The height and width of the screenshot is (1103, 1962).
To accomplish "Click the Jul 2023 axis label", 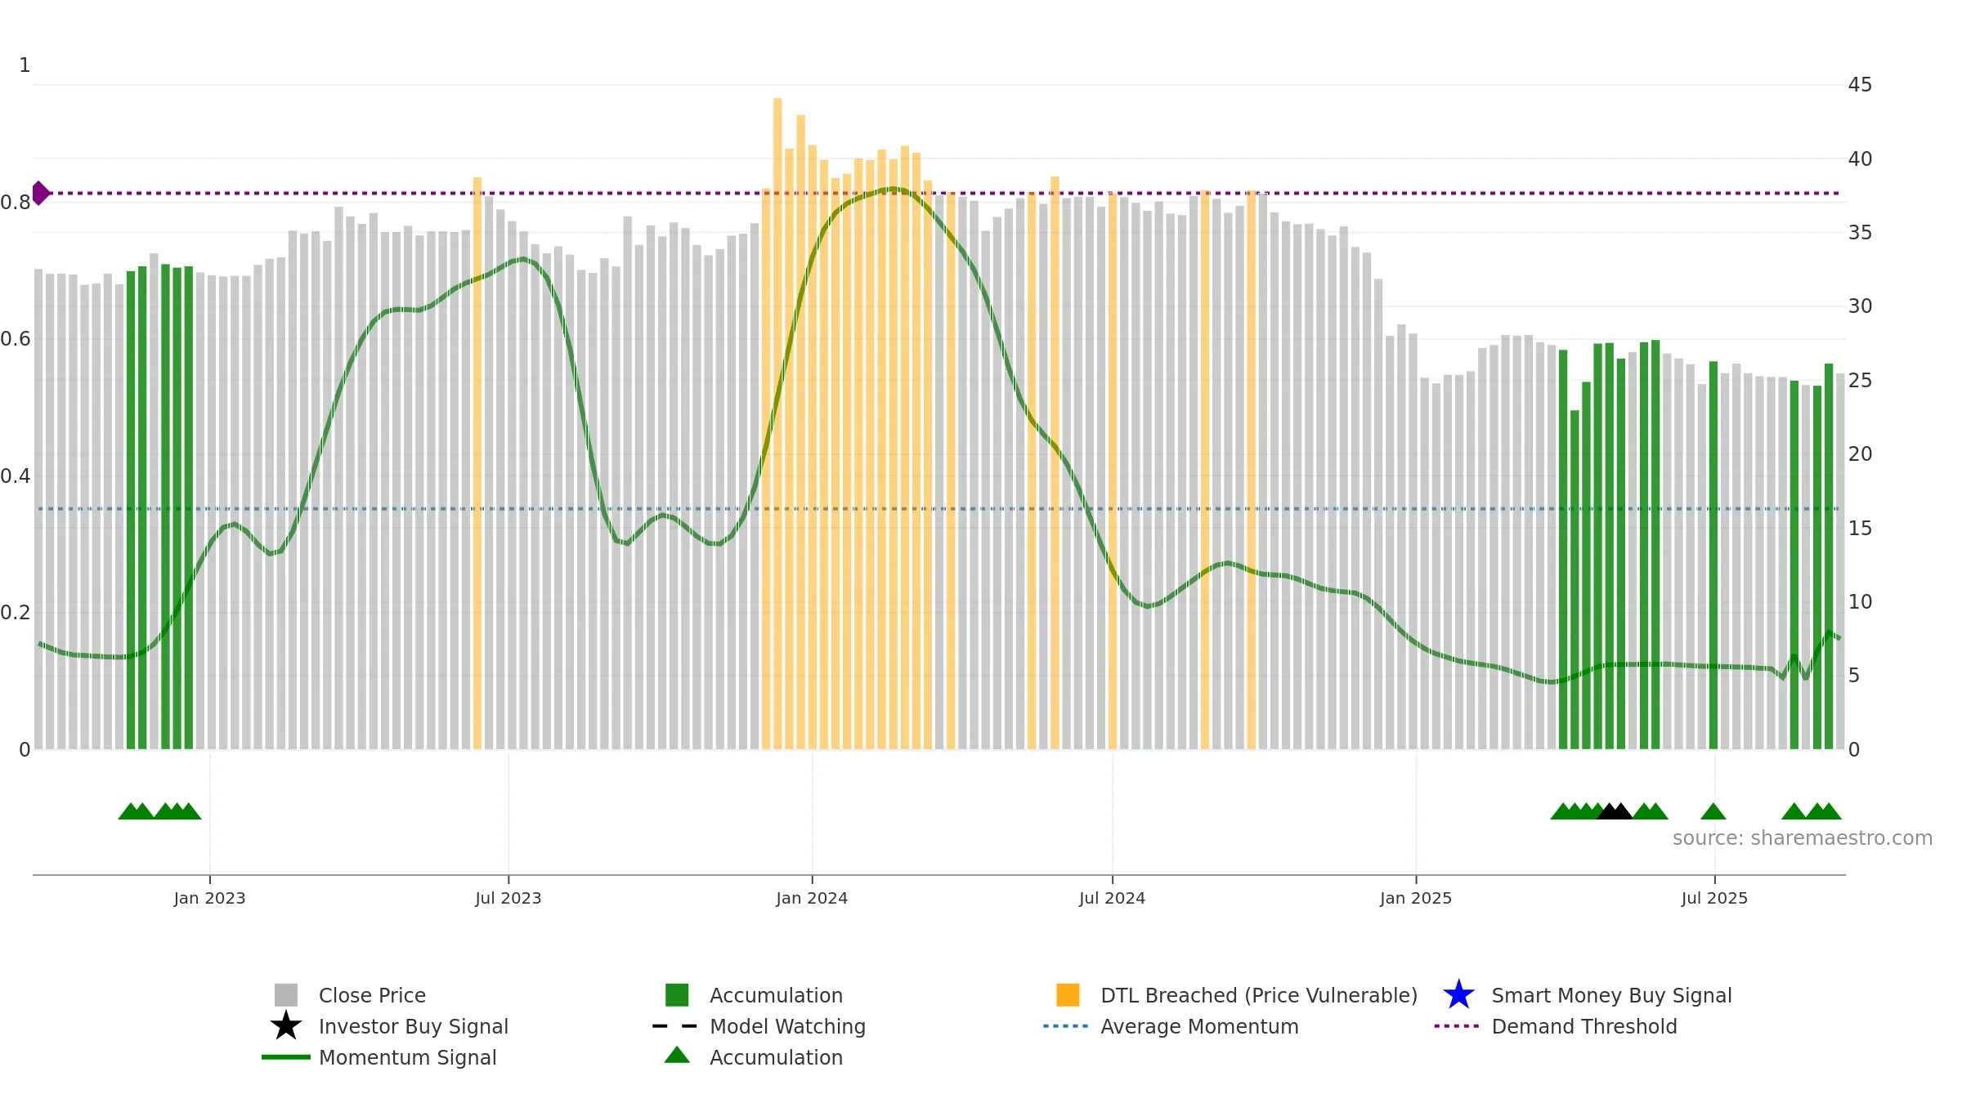I will point(508,899).
